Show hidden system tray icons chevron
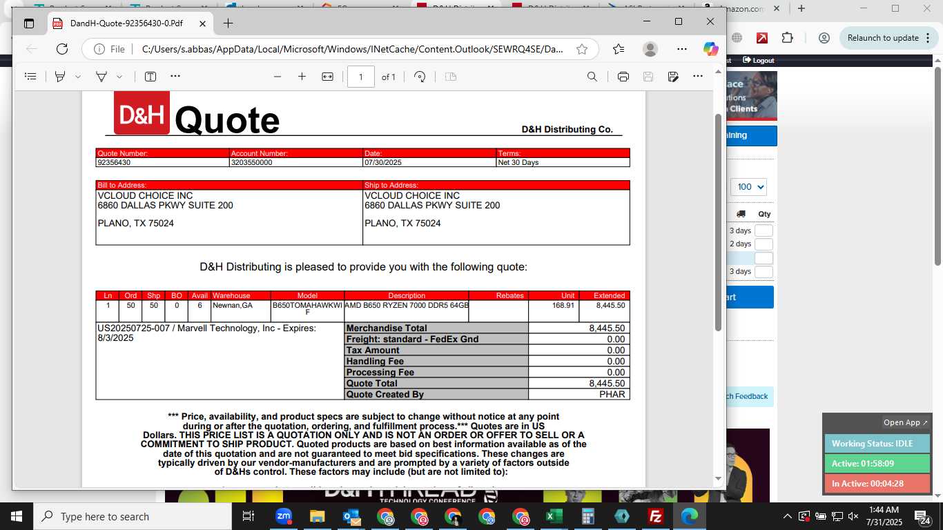This screenshot has height=530, width=943. 787,516
